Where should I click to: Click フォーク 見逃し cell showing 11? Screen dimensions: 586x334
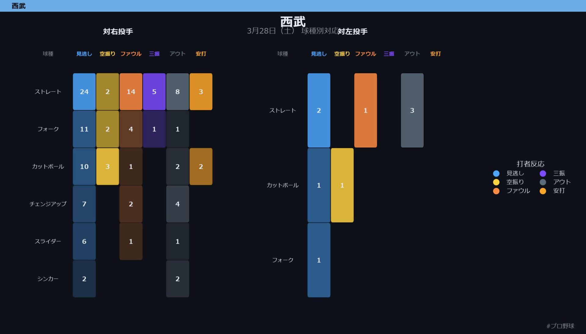84,129
